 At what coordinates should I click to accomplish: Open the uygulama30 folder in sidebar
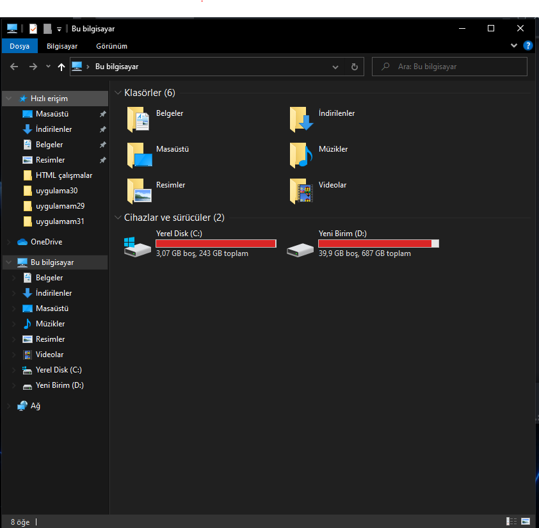pos(57,191)
